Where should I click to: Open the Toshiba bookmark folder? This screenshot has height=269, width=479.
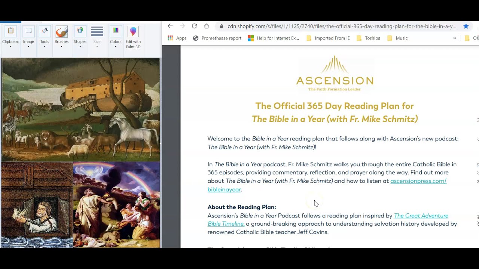[368, 38]
